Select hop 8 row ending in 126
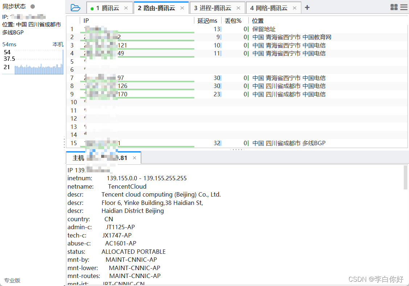Viewport: 409px width, 286px height. coord(237,86)
